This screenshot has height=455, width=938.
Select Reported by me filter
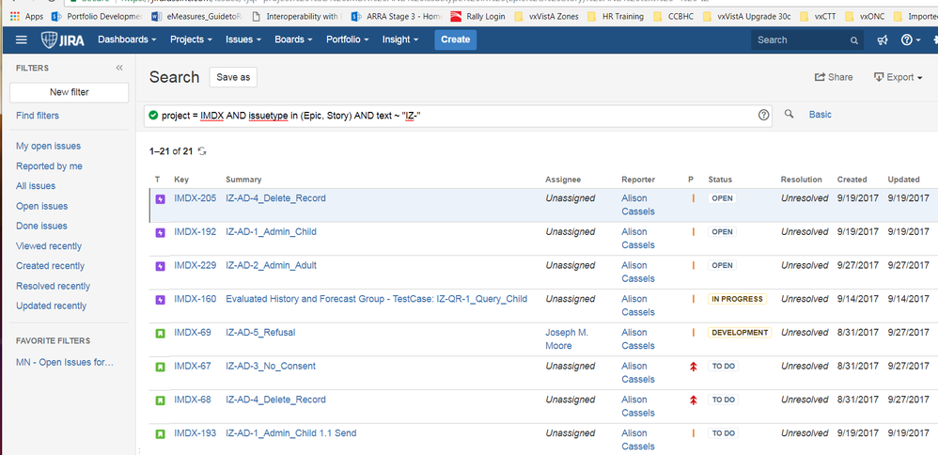[49, 166]
